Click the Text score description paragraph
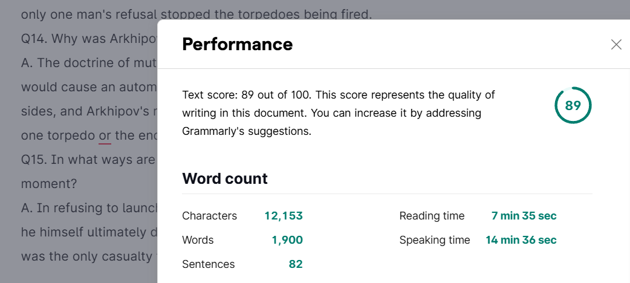 [339, 113]
